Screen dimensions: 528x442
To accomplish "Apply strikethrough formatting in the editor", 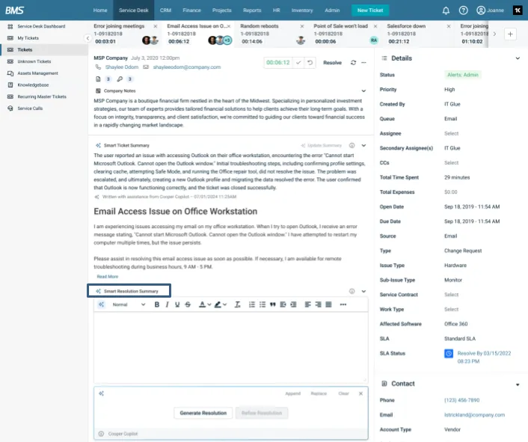I will (187, 304).
